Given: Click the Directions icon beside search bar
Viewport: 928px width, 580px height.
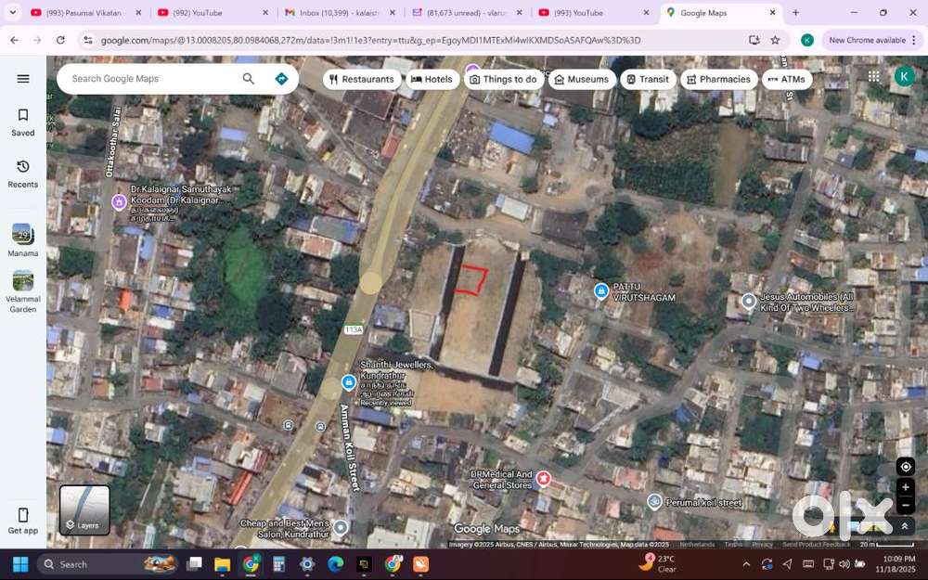Looking at the screenshot, I should [281, 79].
